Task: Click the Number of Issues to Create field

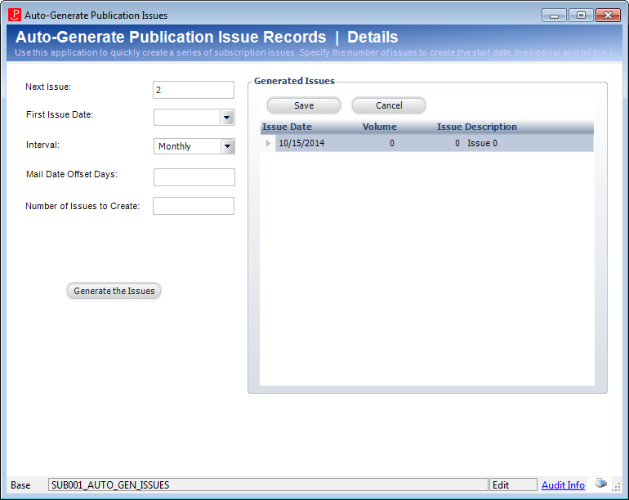Action: [x=194, y=206]
